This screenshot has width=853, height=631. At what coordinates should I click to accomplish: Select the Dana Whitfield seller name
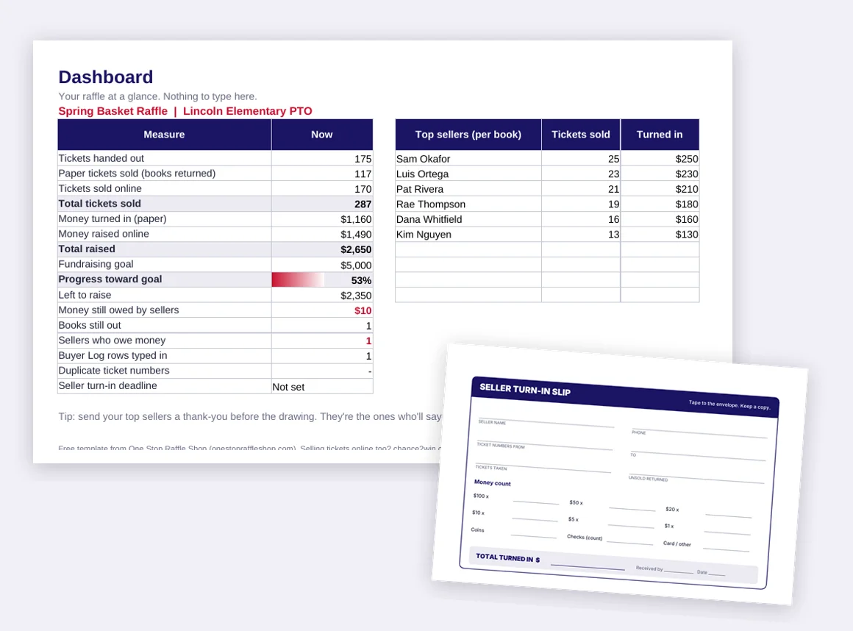point(429,219)
